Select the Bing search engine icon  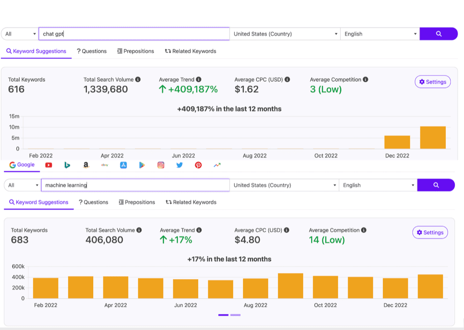coord(67,165)
